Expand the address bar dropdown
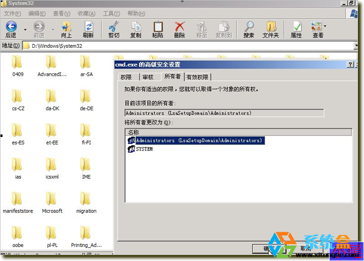This screenshot has height=261, width=364. 356,46
